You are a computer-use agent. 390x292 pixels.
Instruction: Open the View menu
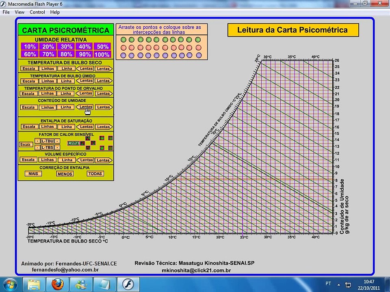(x=19, y=12)
